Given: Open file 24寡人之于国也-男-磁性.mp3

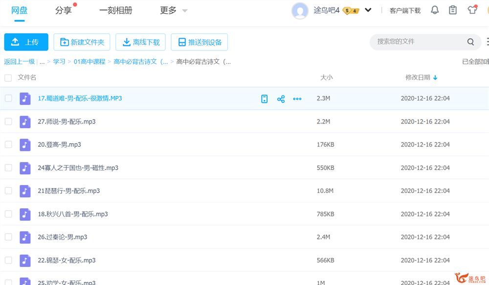Looking at the screenshot, I should click(x=78, y=167).
